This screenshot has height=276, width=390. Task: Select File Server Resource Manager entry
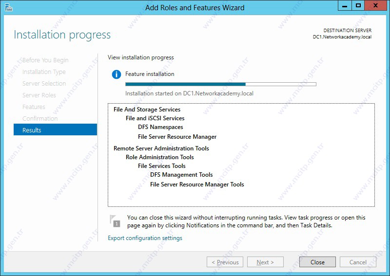pyautogui.click(x=177, y=137)
